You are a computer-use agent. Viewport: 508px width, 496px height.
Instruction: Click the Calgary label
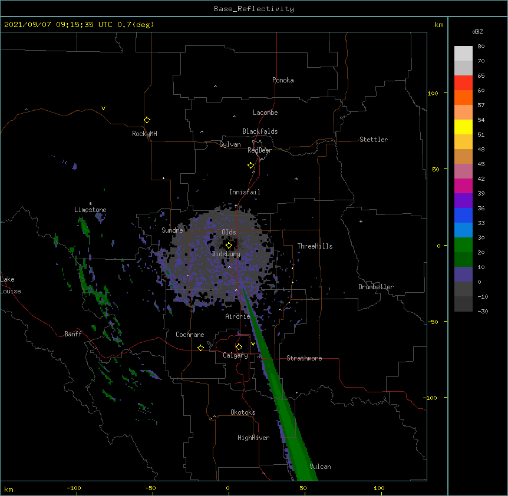click(235, 355)
